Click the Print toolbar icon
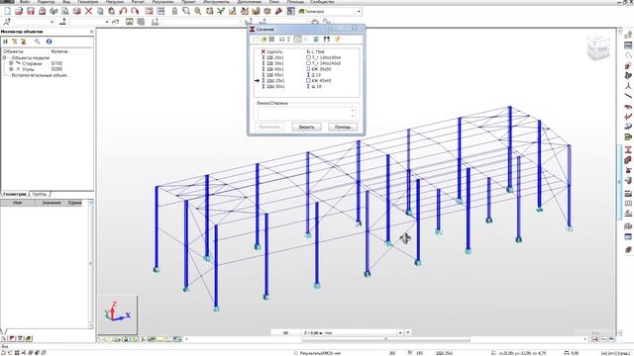Viewport: 634px width, 356px height. pos(42,11)
